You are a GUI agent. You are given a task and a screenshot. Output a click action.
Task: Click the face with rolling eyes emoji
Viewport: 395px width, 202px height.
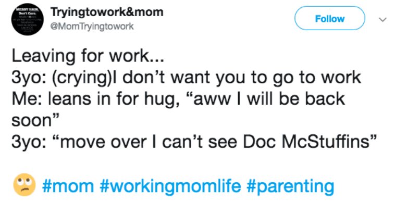pos(24,185)
